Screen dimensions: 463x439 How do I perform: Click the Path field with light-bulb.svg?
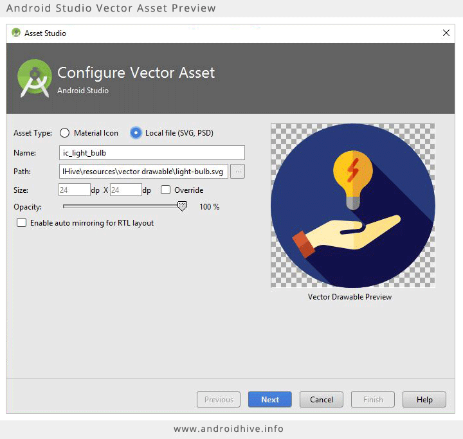point(143,171)
